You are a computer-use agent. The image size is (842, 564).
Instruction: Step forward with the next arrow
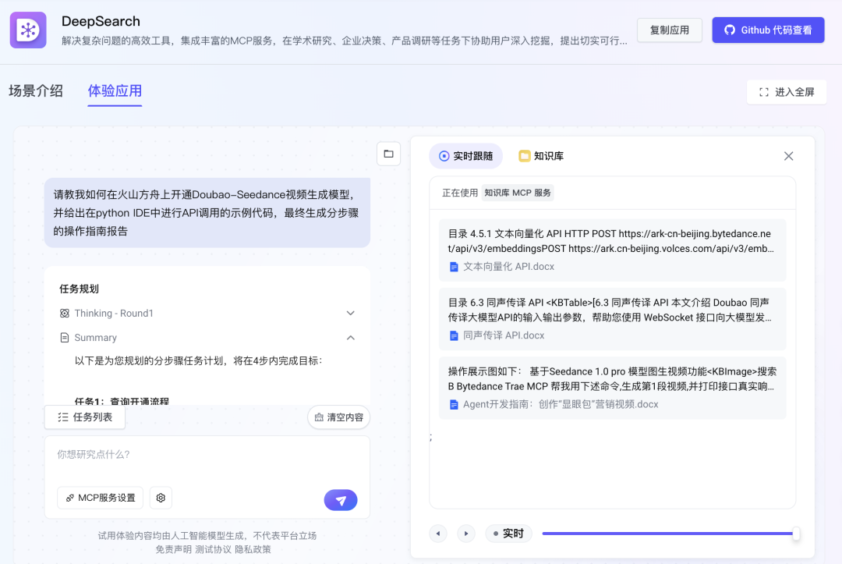466,534
